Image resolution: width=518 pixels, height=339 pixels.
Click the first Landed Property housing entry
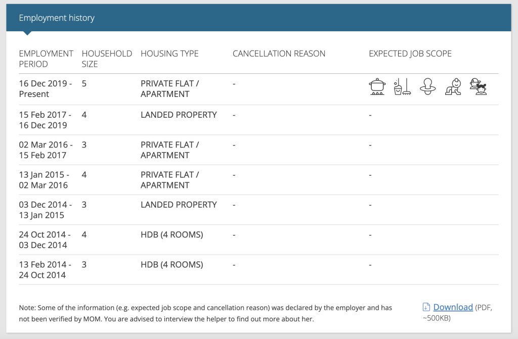point(179,115)
